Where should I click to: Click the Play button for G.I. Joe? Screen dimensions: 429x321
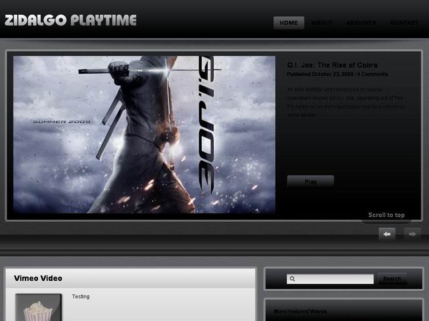tap(310, 182)
